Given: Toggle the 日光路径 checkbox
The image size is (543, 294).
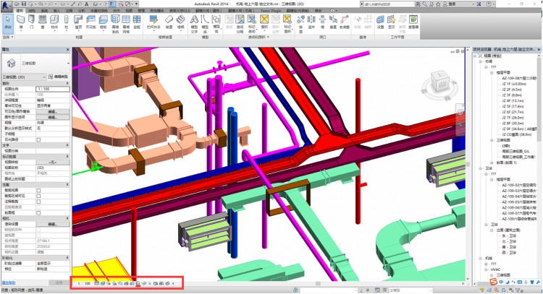Looking at the screenshot, I should 38,139.
